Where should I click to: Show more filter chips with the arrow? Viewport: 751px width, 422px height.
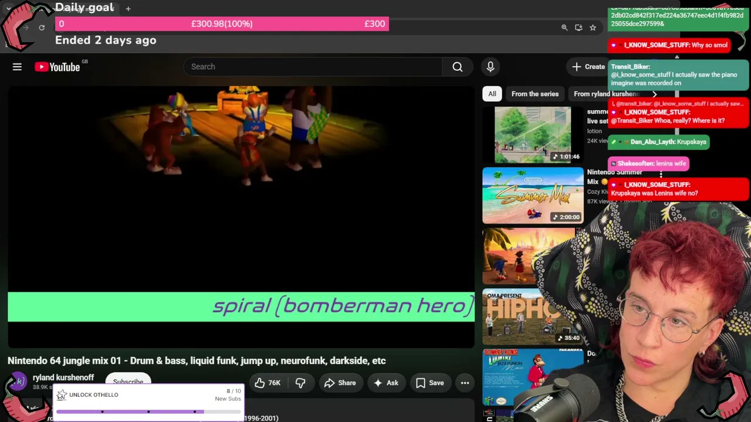click(654, 94)
